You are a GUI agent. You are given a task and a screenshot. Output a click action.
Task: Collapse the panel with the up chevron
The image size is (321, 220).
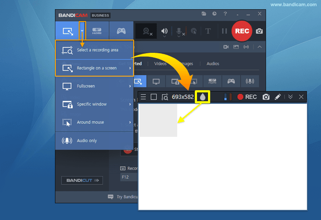259,47
